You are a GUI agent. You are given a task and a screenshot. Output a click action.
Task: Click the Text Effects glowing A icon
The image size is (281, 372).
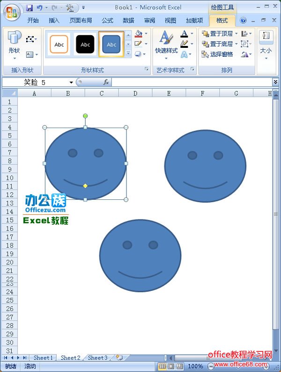pos(184,54)
